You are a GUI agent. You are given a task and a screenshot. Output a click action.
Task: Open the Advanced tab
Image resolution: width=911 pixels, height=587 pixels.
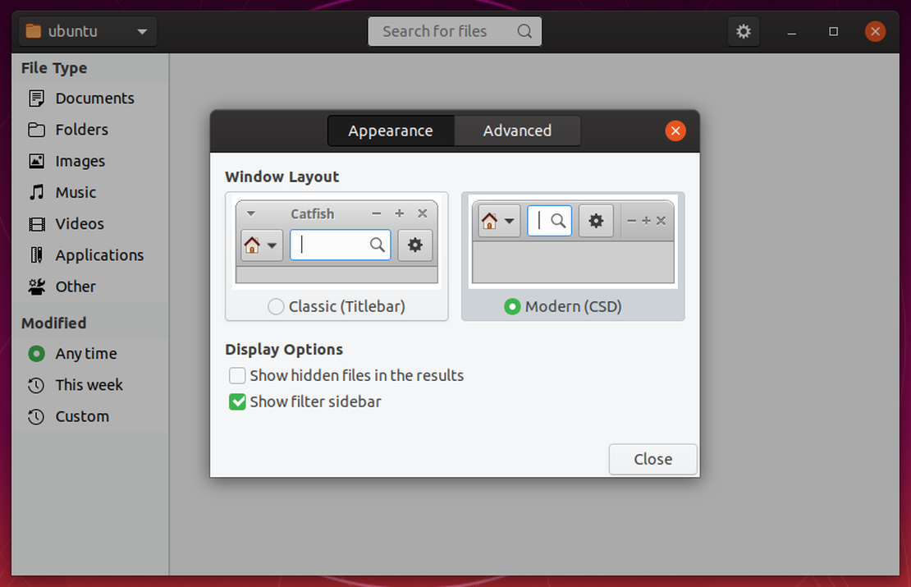coord(517,131)
